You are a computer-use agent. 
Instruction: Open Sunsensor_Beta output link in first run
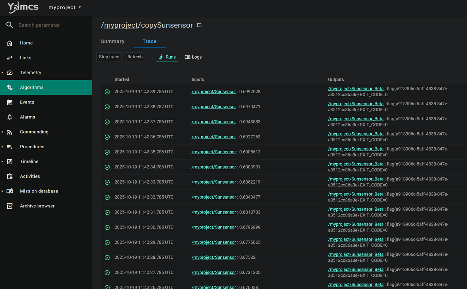(356, 89)
